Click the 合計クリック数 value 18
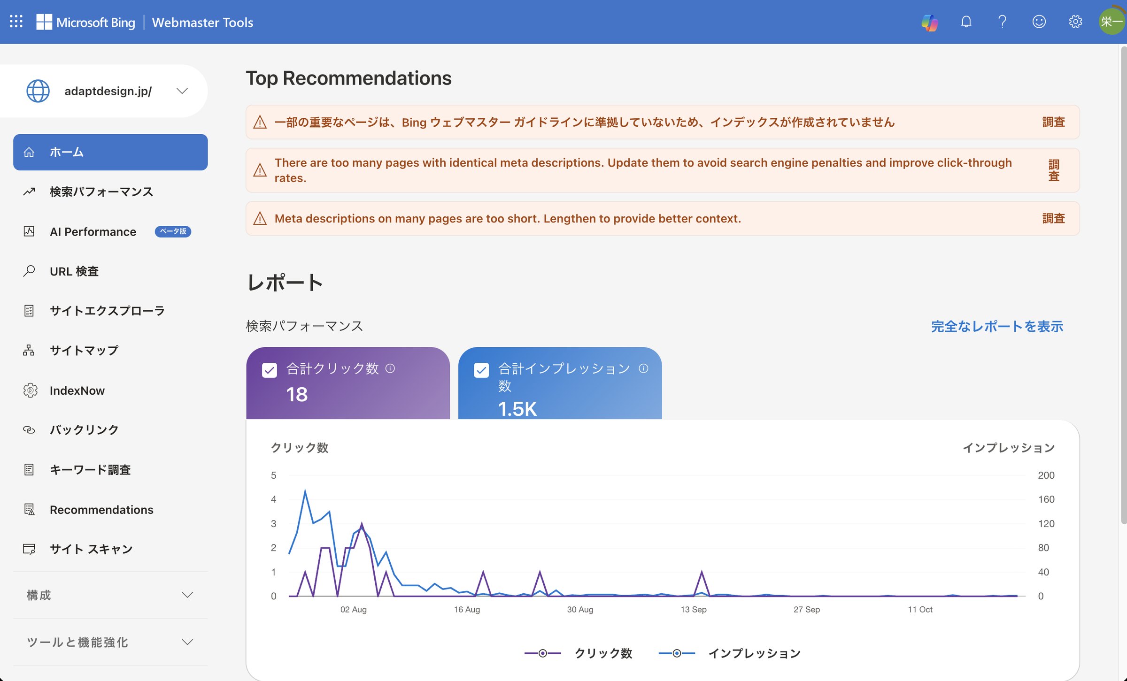 point(297,394)
